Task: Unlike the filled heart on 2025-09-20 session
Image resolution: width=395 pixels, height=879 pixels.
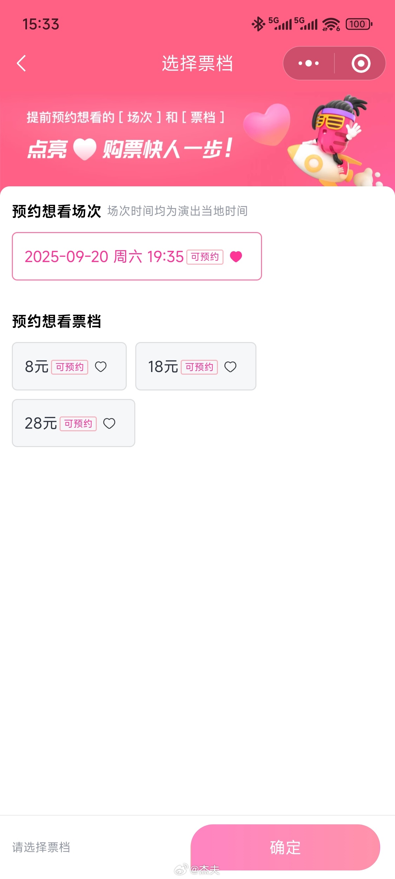Action: pos(236,256)
